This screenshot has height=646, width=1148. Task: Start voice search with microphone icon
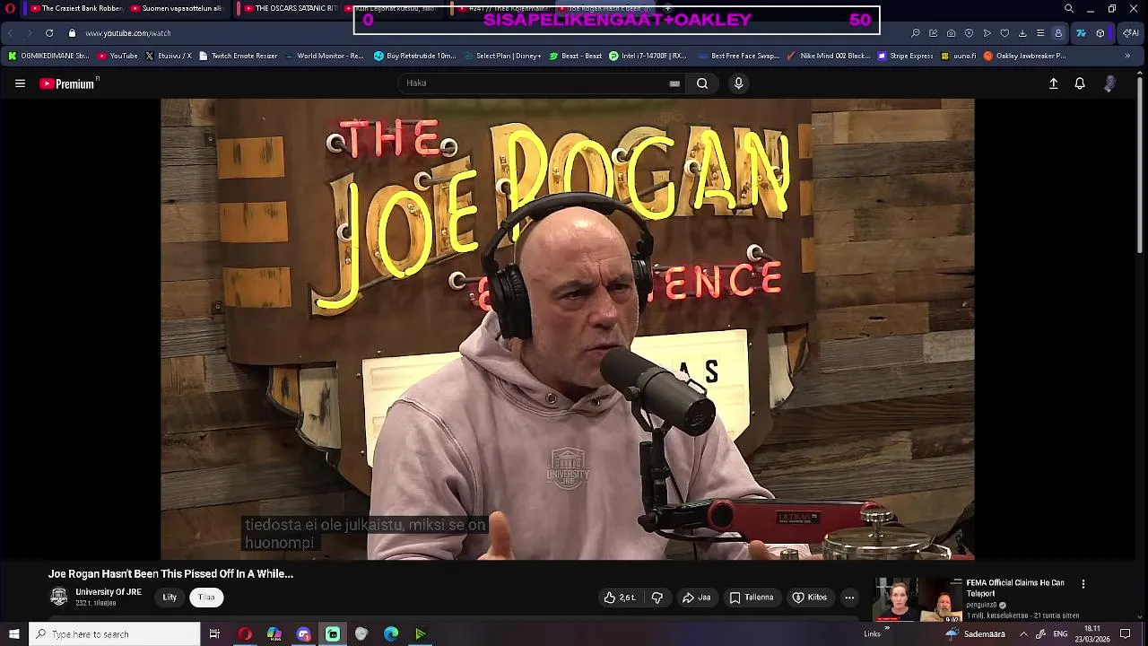pyautogui.click(x=738, y=83)
